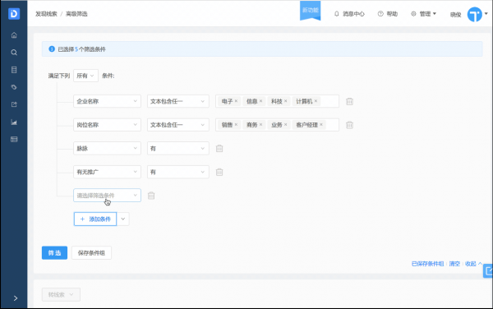The width and height of the screenshot is (493, 309).
Task: Open the 管理 menu
Action: point(423,14)
